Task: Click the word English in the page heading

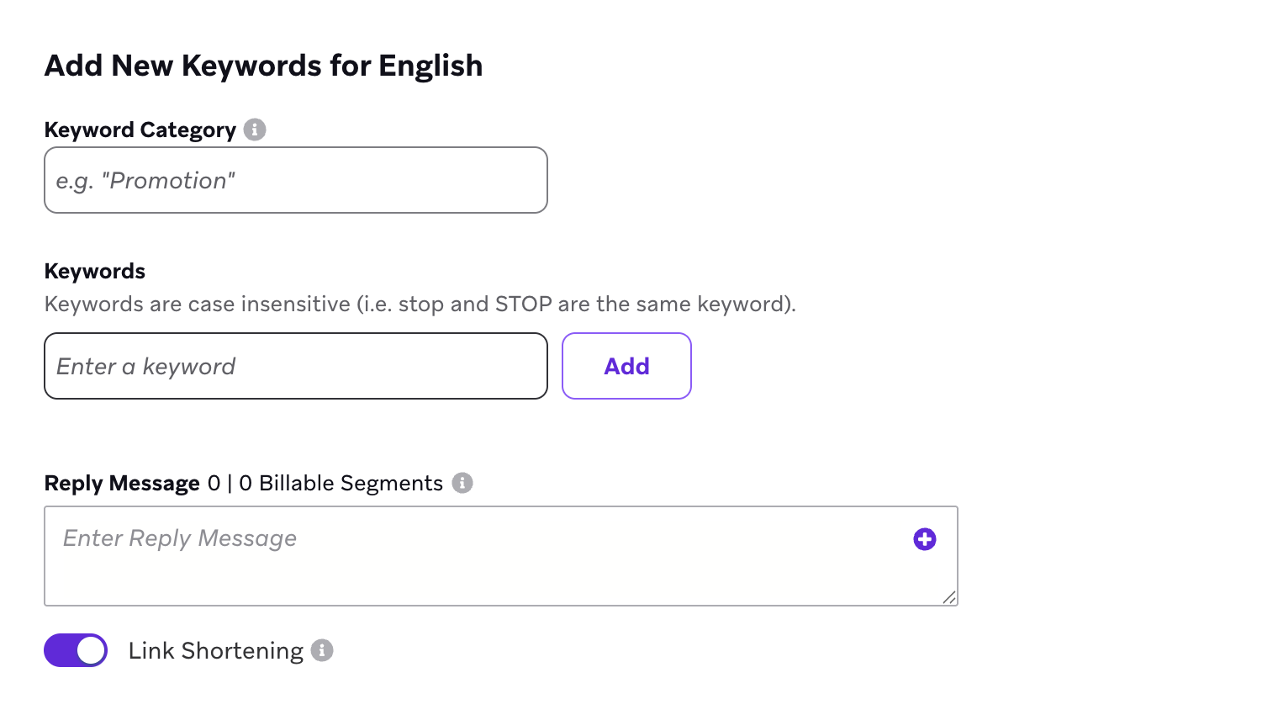Action: (430, 66)
